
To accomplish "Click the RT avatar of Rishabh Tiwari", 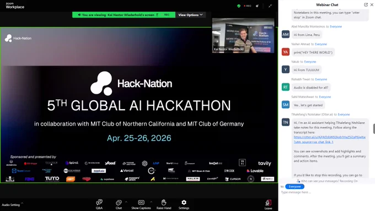I will point(286,87).
